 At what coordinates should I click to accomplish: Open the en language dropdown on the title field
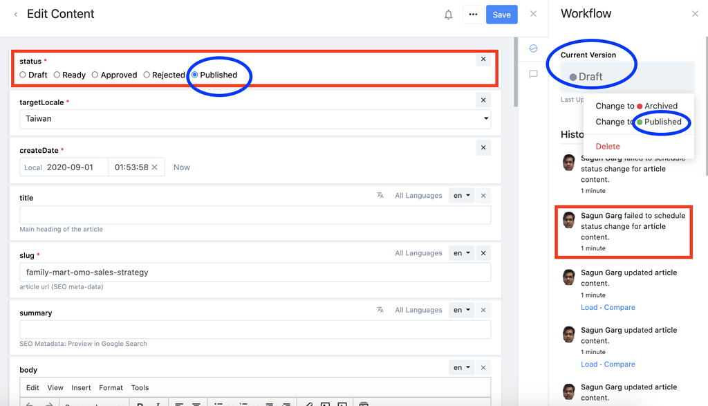(461, 195)
